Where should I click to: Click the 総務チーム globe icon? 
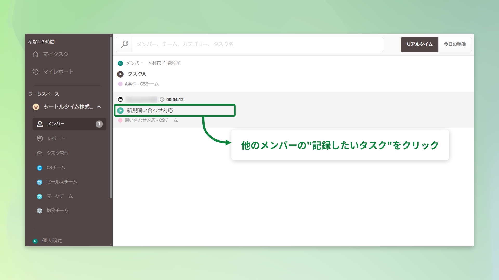click(40, 211)
